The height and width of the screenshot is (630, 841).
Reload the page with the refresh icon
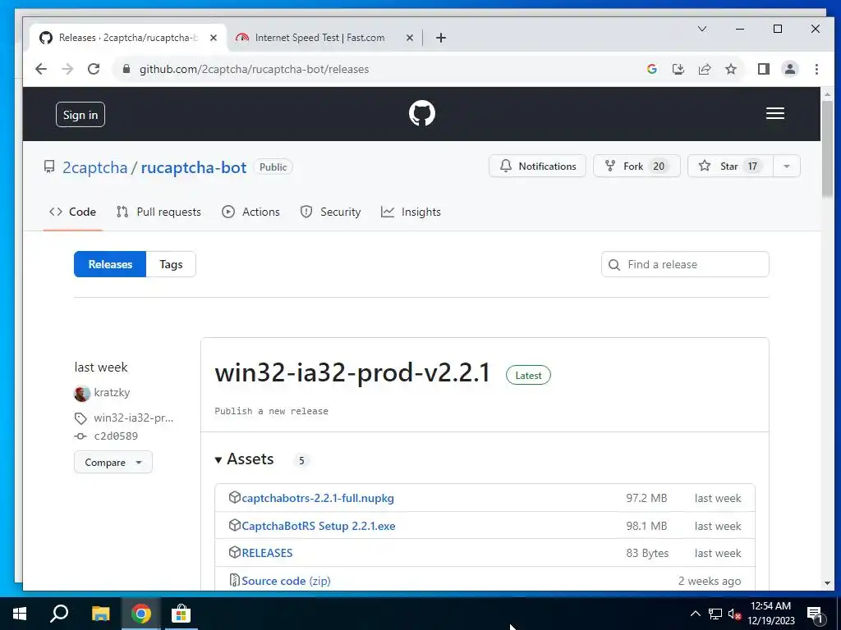coord(94,69)
